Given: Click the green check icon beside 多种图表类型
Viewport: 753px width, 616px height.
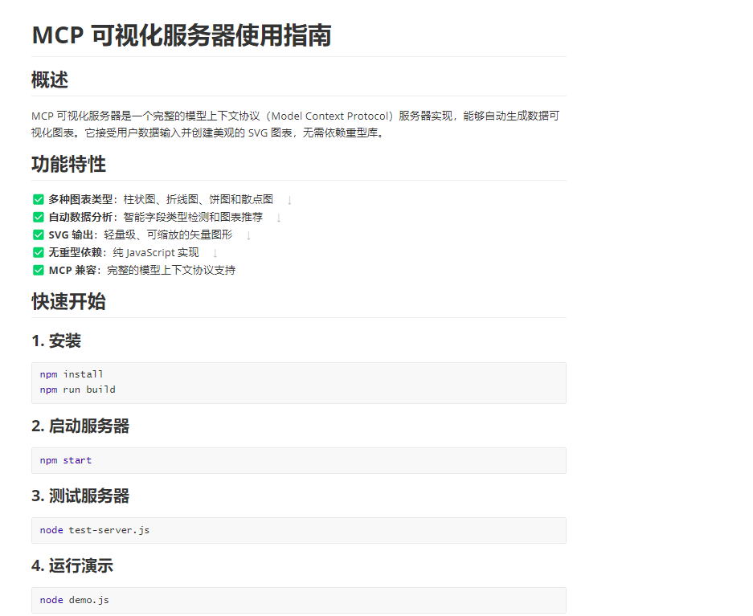Looking at the screenshot, I should (x=38, y=199).
